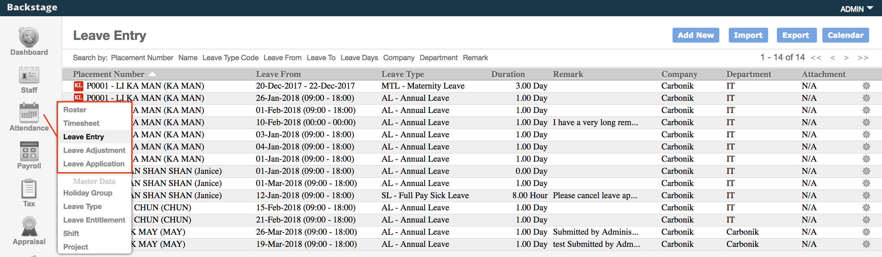Viewport: 882px width, 257px height.
Task: Click gear icon for 04-Jan-2018 leave row
Action: pos(866,147)
